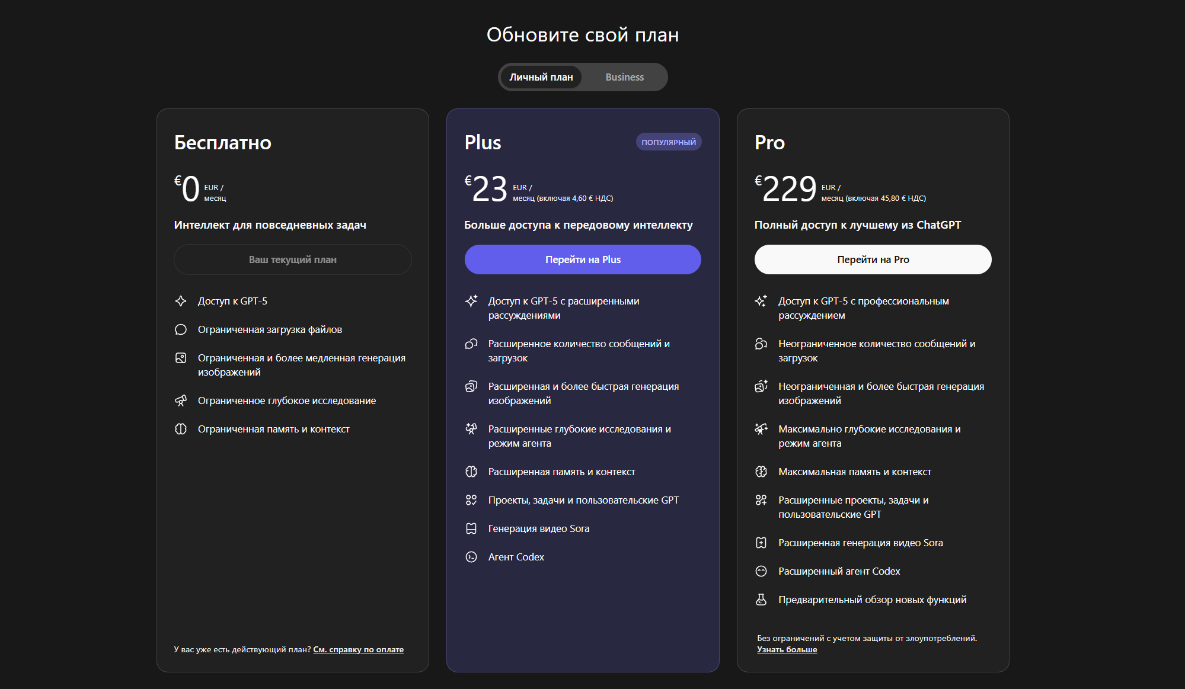Click the images icon beside 'Неограниченная и более быстрая генерация'
Image resolution: width=1185 pixels, height=689 pixels.
[761, 386]
